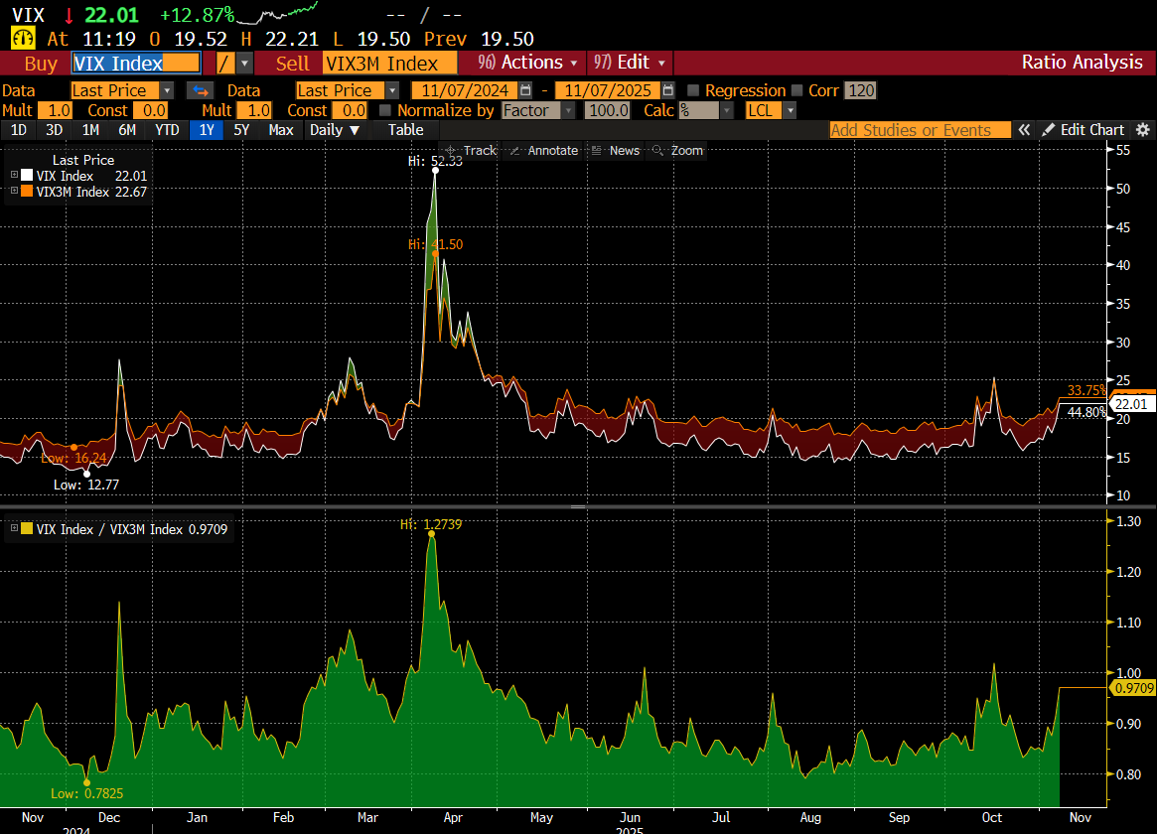Click the orange VIX3M Index color swatch
The width and height of the screenshot is (1157, 834).
pos(27,192)
